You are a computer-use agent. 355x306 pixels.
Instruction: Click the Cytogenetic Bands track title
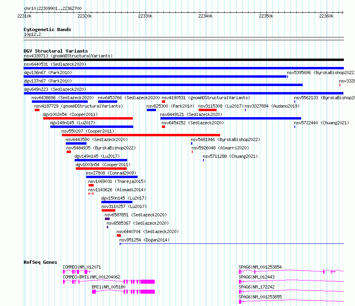point(47,29)
